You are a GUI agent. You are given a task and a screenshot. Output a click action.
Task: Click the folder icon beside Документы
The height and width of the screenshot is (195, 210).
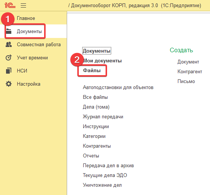click(9, 31)
